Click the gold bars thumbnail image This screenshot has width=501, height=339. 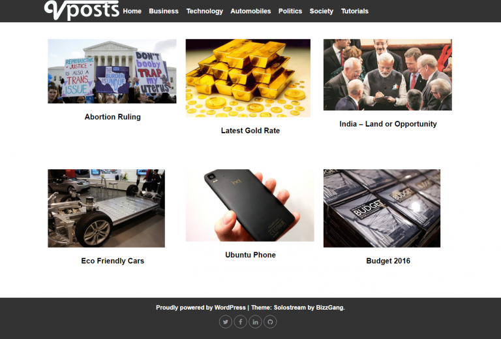point(248,78)
